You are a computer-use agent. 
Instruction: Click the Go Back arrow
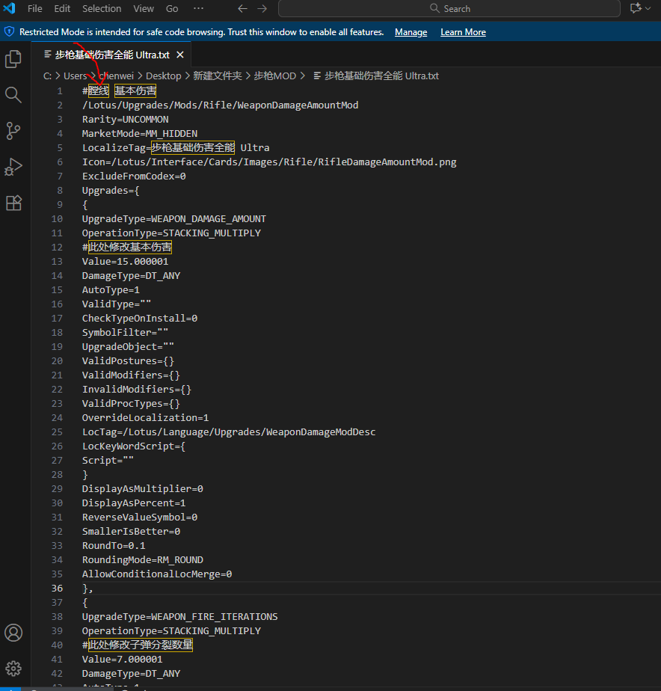pos(242,9)
